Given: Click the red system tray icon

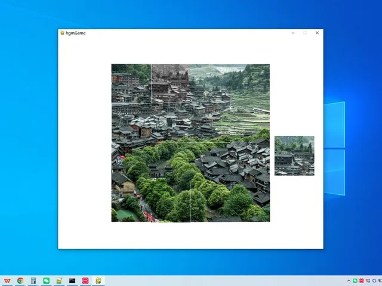Looking at the screenshot, I should click(362, 281).
